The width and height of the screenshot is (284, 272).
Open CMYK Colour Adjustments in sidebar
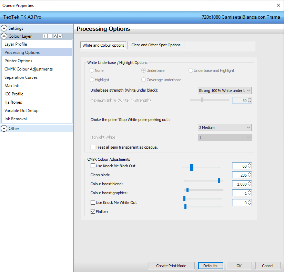click(x=37, y=69)
